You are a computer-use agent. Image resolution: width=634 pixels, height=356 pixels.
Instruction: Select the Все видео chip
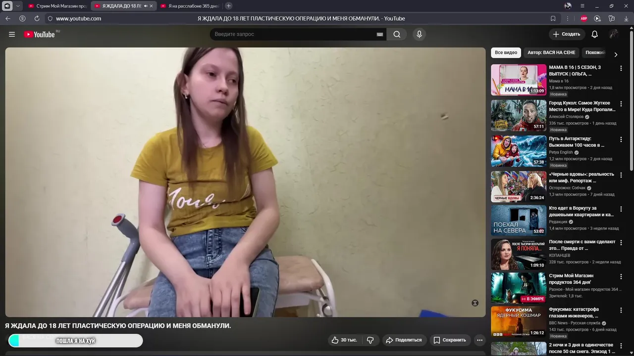(x=506, y=52)
